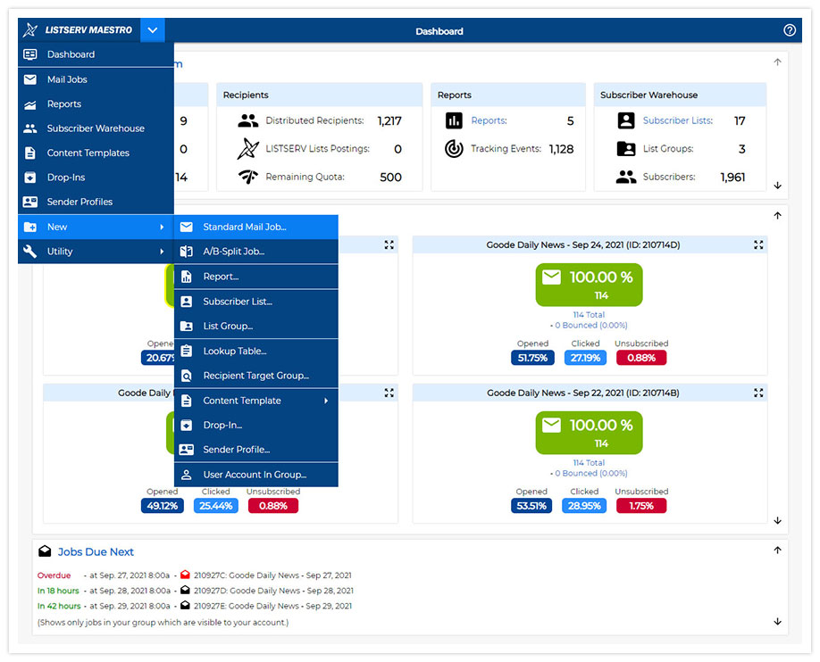Click the Sender Profiles card icon
820x662 pixels.
(30, 202)
